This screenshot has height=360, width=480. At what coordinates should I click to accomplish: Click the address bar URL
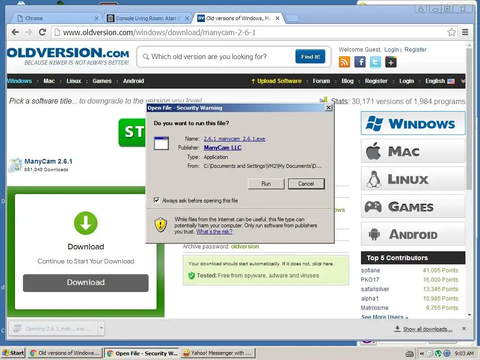(159, 32)
